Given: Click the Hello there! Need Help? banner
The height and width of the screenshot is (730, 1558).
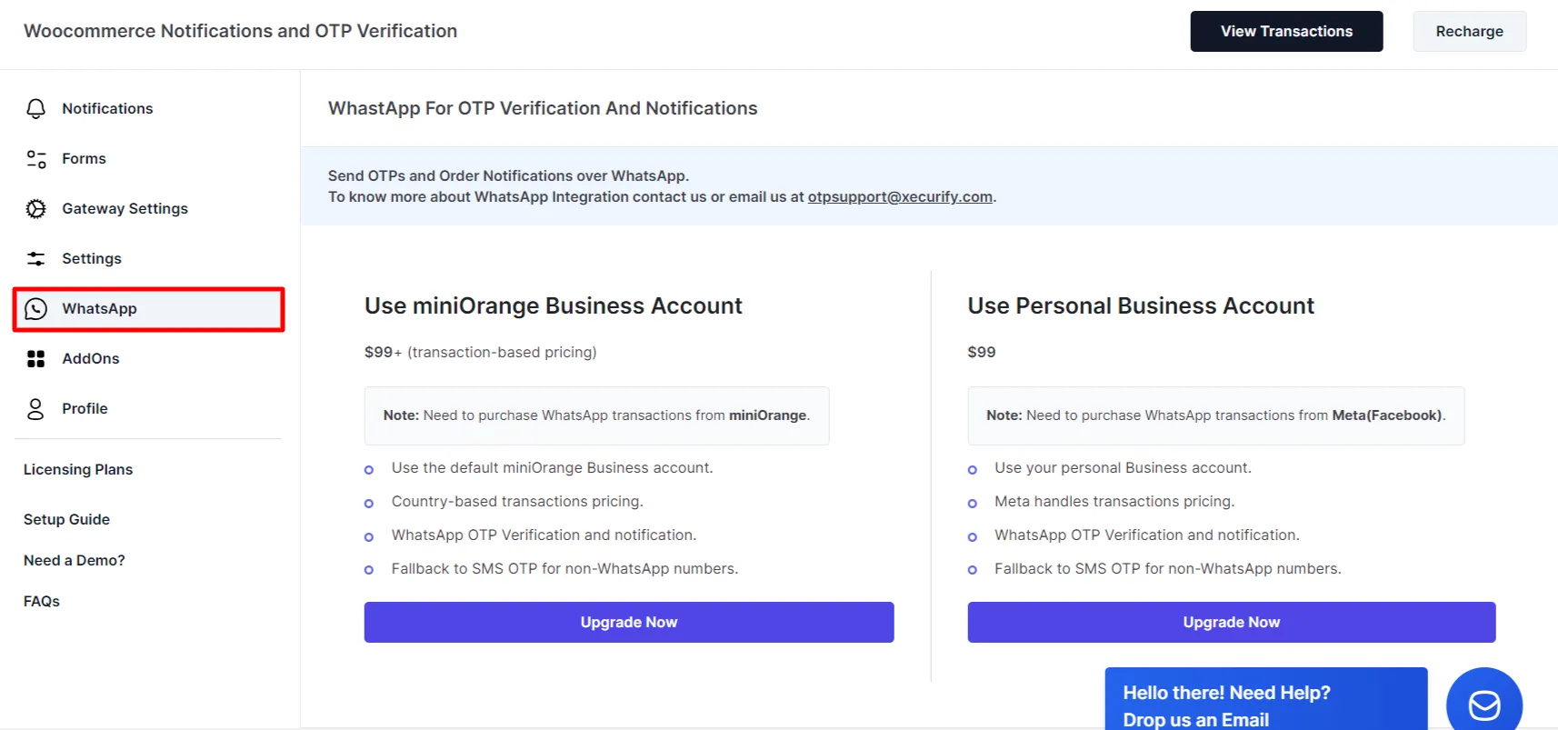Looking at the screenshot, I should (1265, 699).
